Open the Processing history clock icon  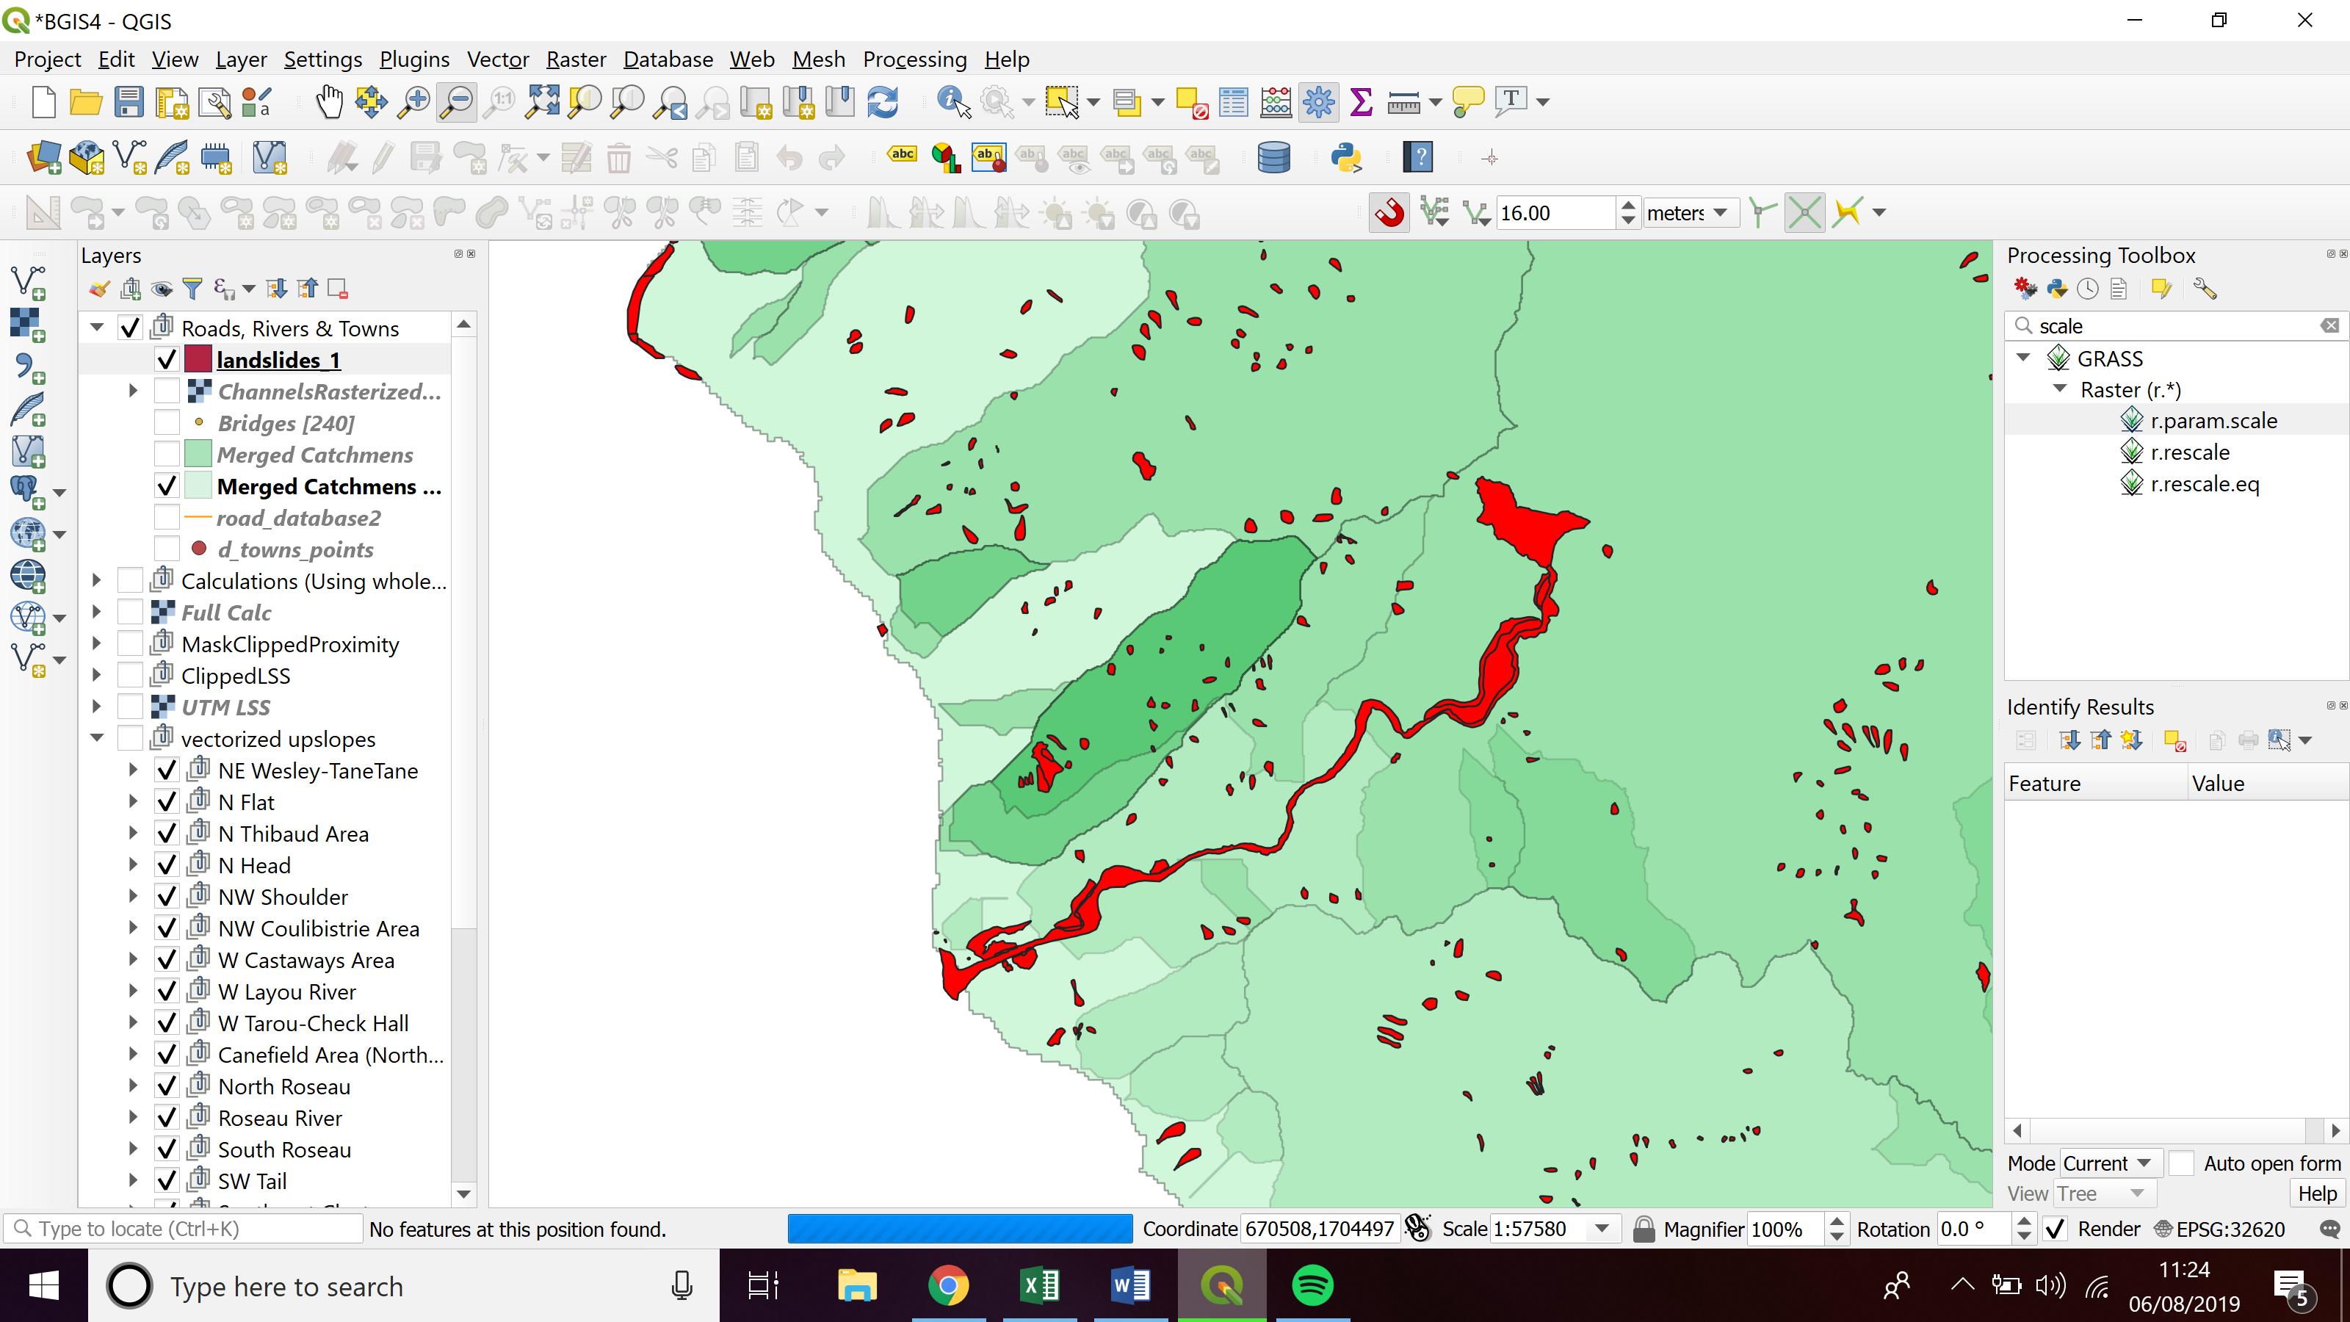(2087, 289)
